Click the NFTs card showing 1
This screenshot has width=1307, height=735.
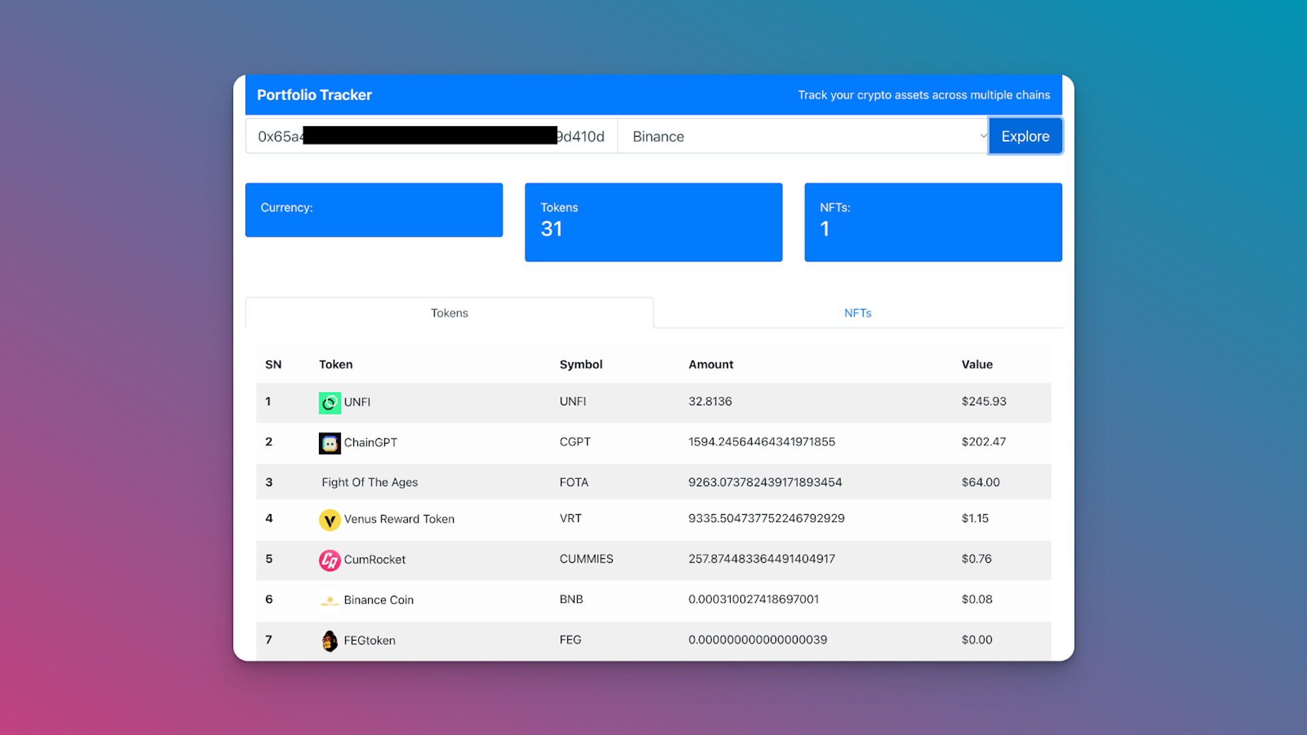933,221
